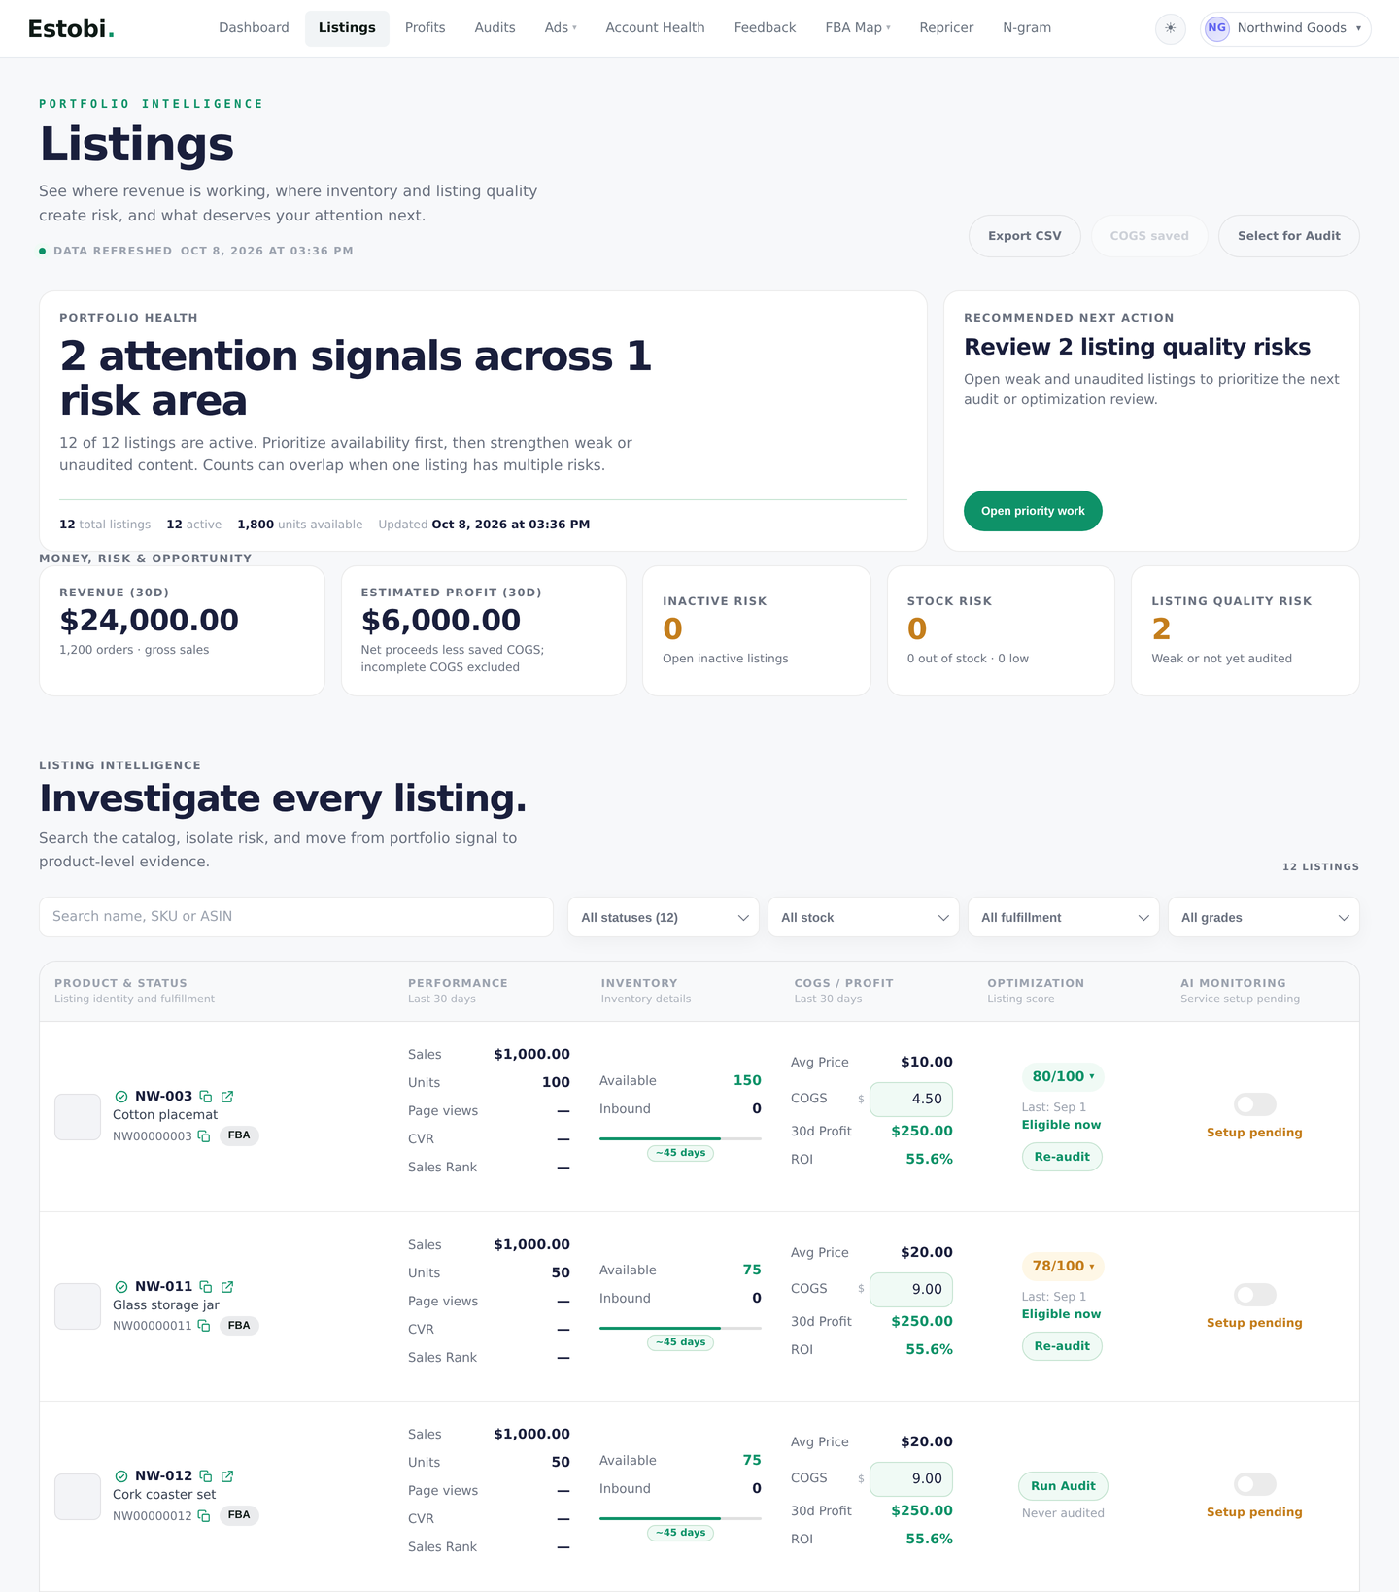
Task: Open the Profits section
Action: pyautogui.click(x=425, y=28)
